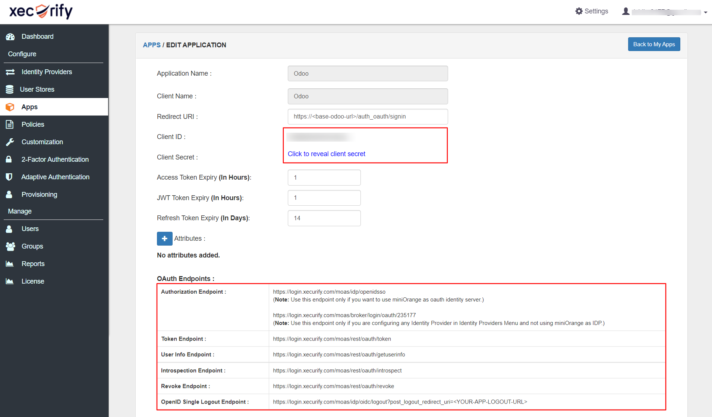Focus Refresh Token Expiry input
Image resolution: width=712 pixels, height=417 pixels.
tap(324, 218)
